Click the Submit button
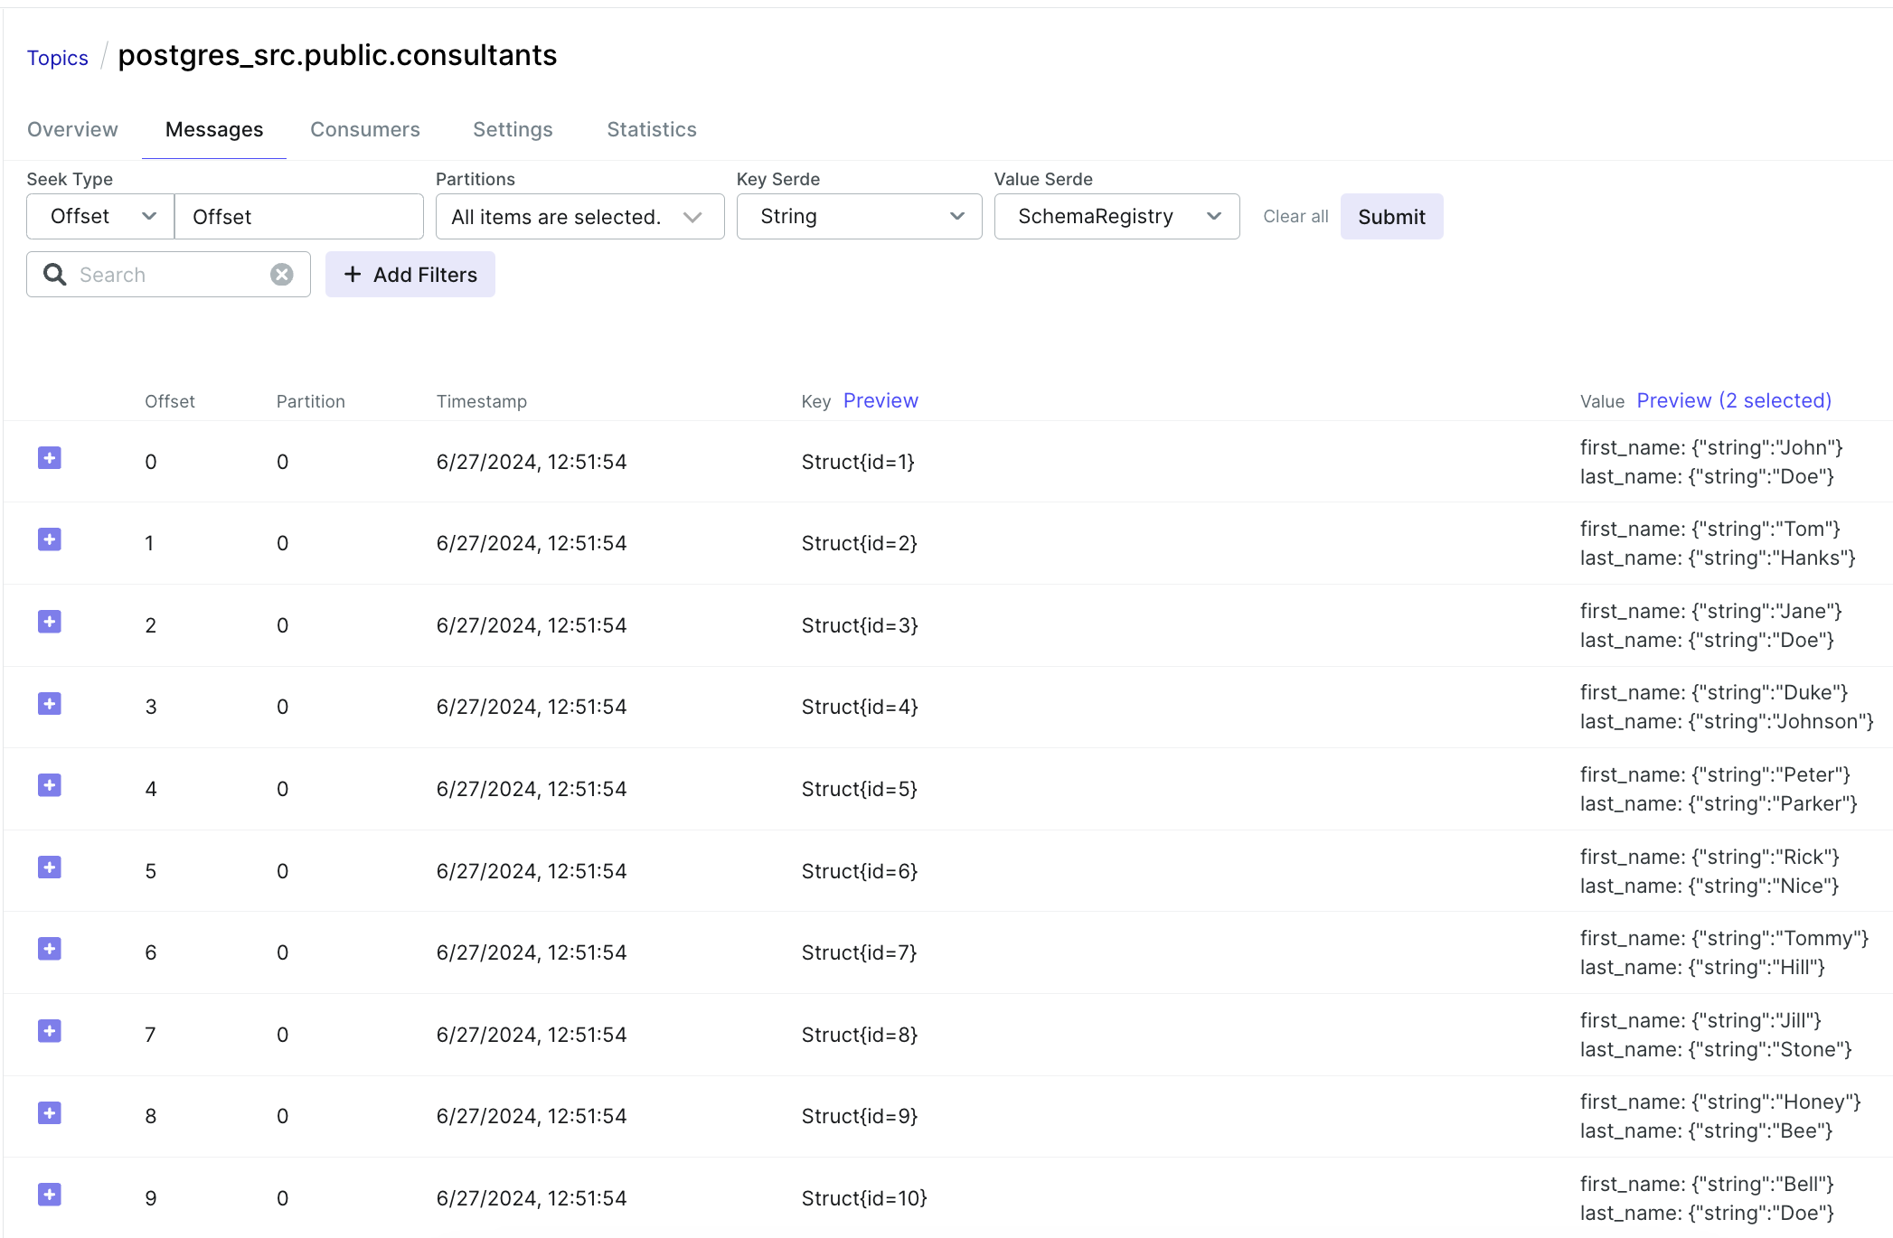 (x=1391, y=217)
